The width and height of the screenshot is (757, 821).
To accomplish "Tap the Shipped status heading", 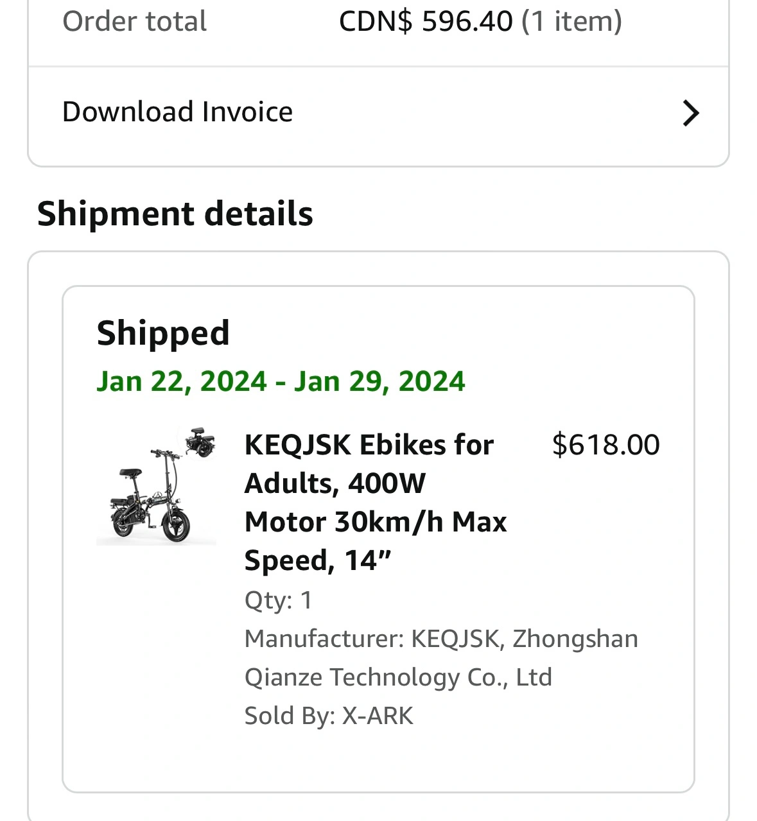I will [163, 333].
